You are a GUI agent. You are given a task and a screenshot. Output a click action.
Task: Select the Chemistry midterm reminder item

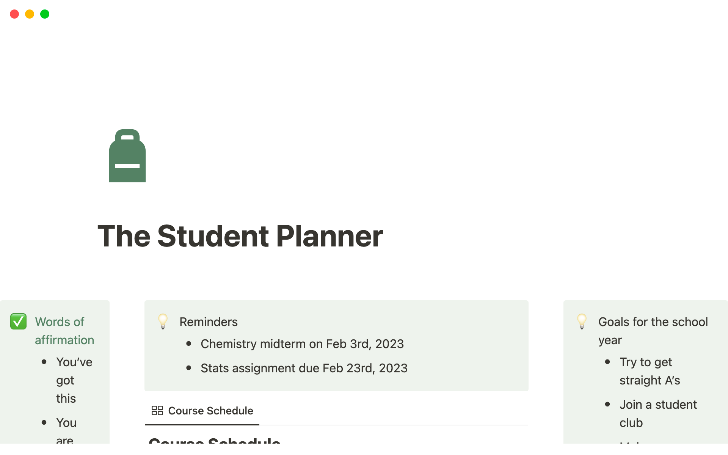tap(302, 344)
